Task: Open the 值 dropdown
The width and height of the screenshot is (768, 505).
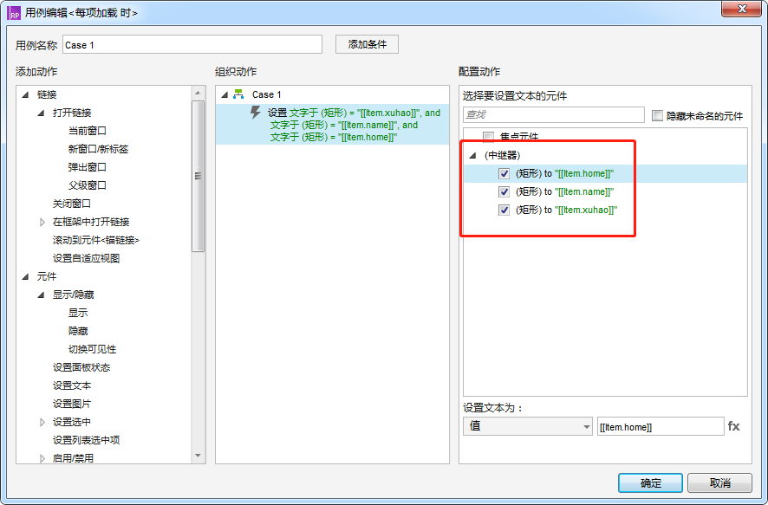Action: click(528, 426)
